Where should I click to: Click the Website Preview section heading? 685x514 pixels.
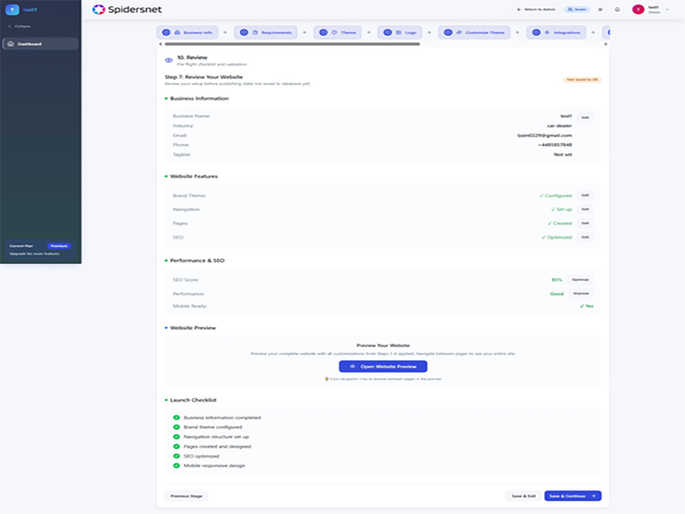pyautogui.click(x=192, y=328)
